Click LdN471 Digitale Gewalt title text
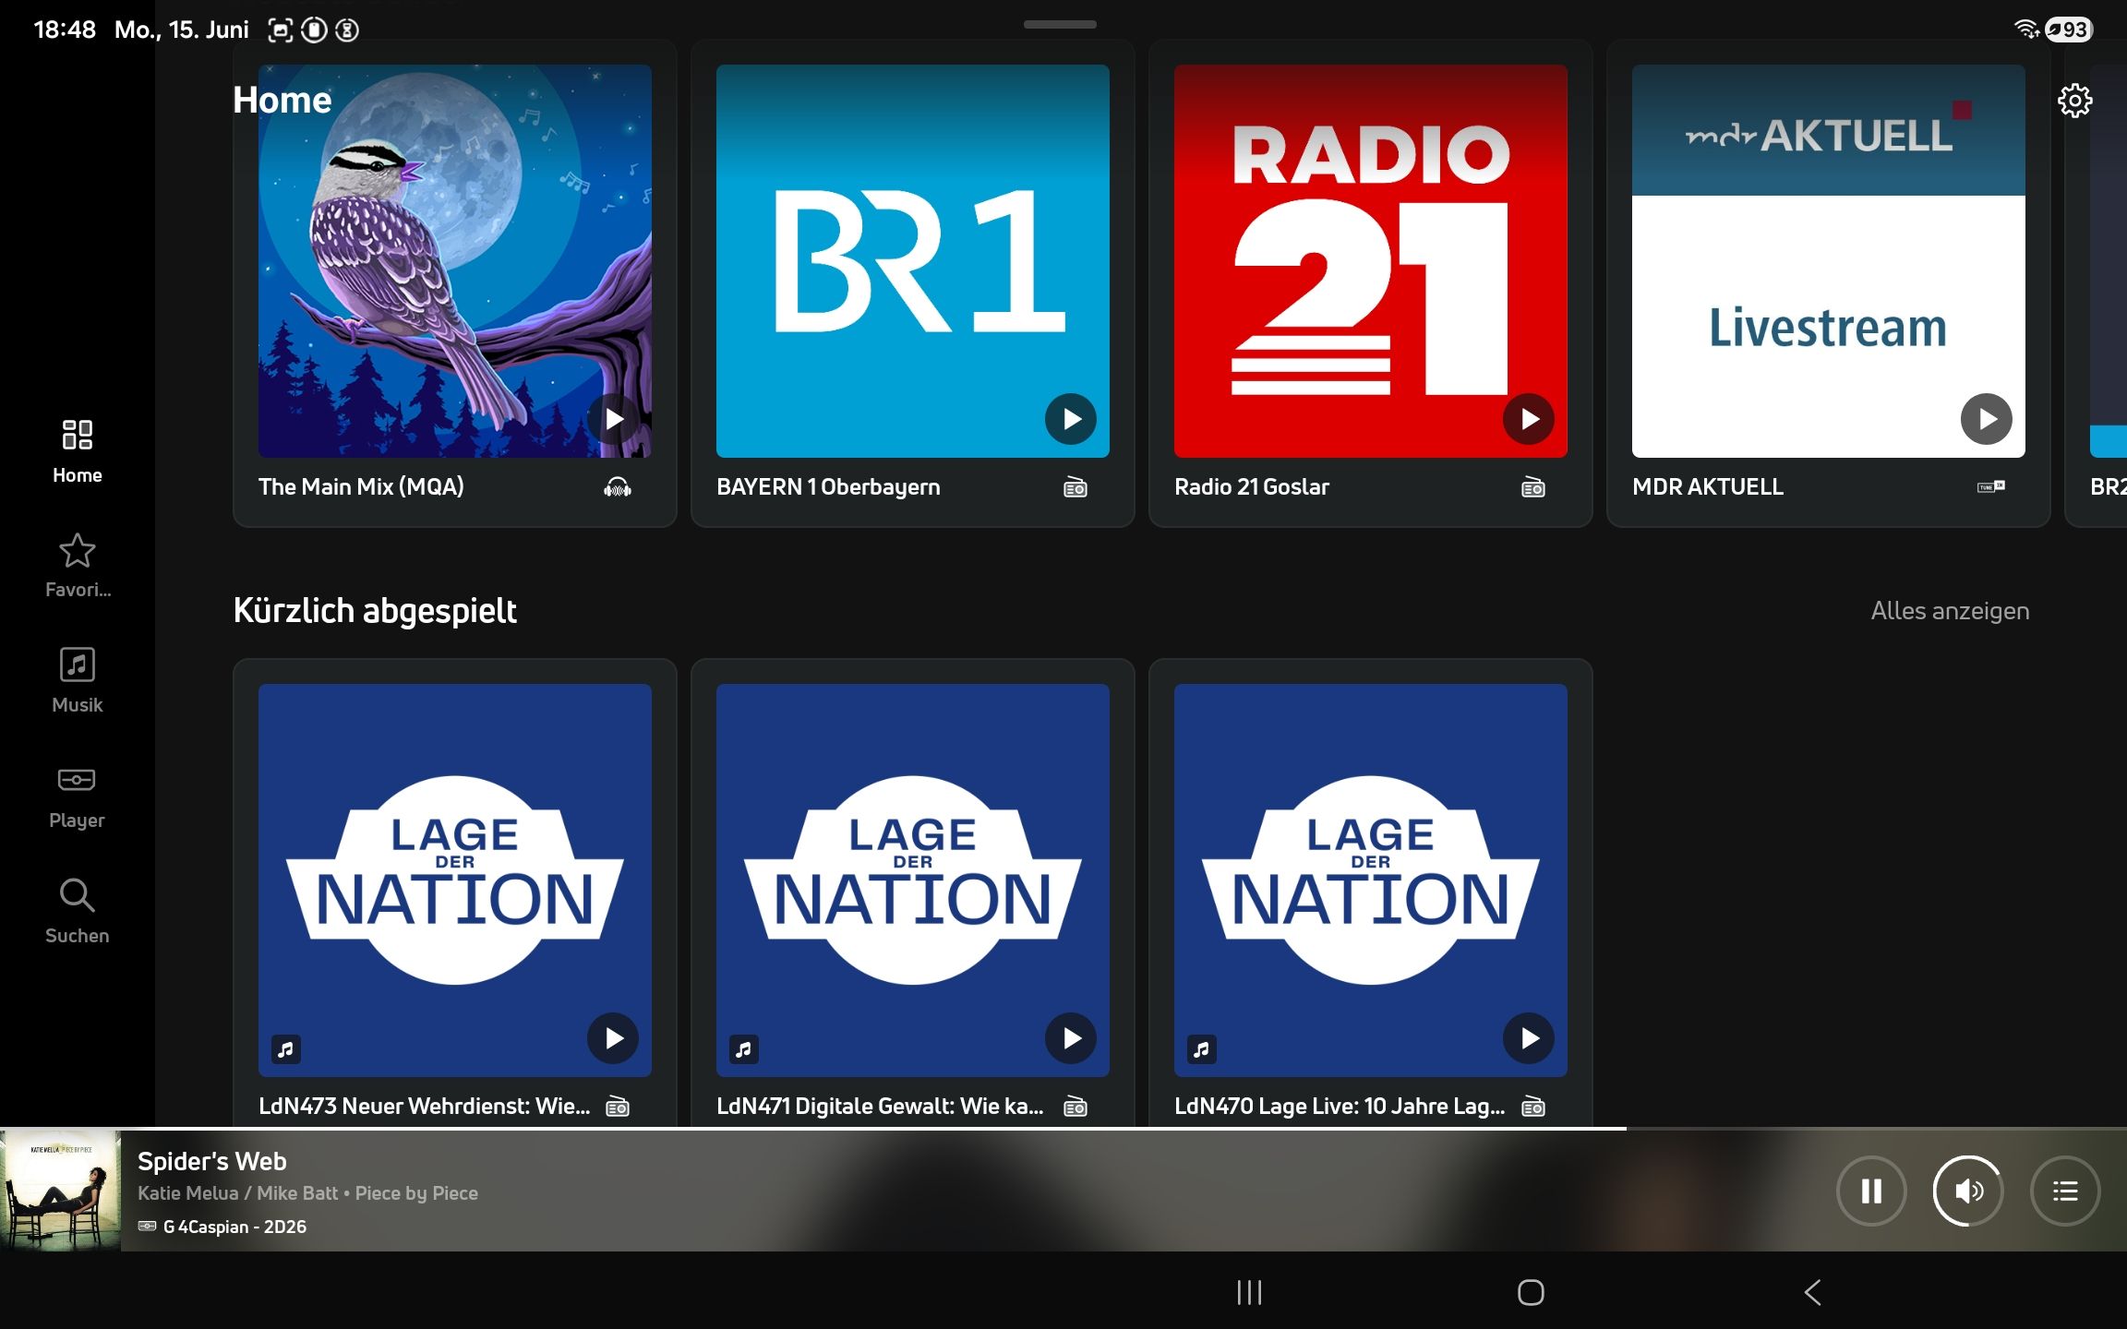 tap(880, 1107)
